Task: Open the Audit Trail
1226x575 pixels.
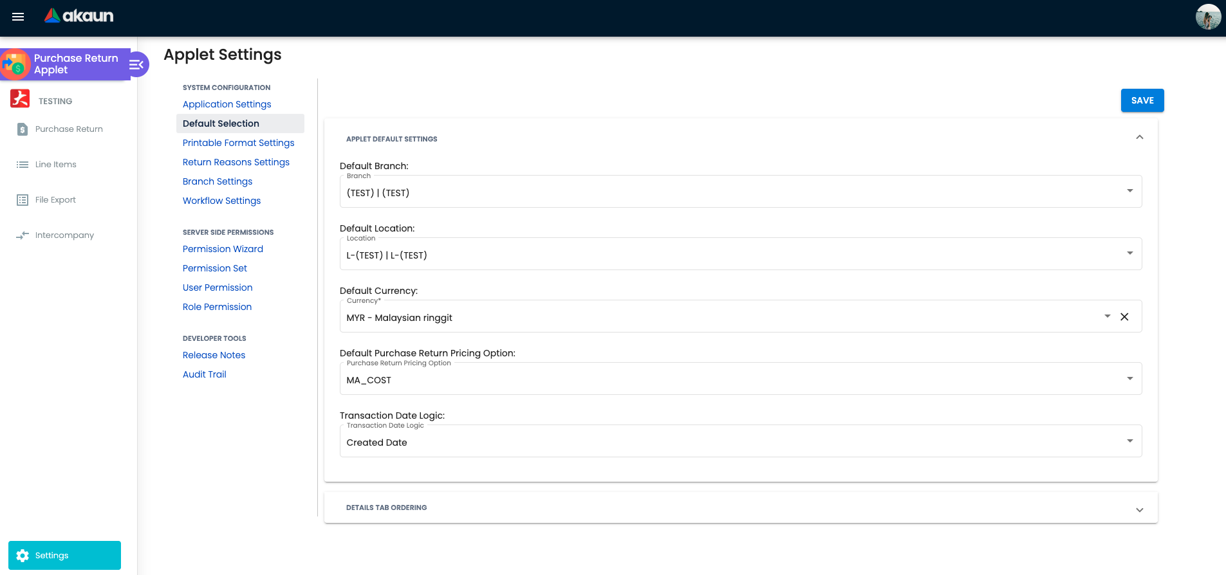Action: tap(205, 374)
